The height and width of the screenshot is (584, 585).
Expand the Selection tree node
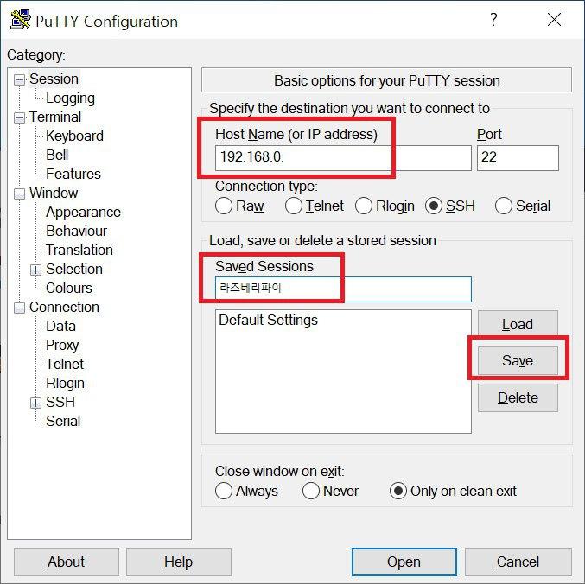tap(35, 270)
